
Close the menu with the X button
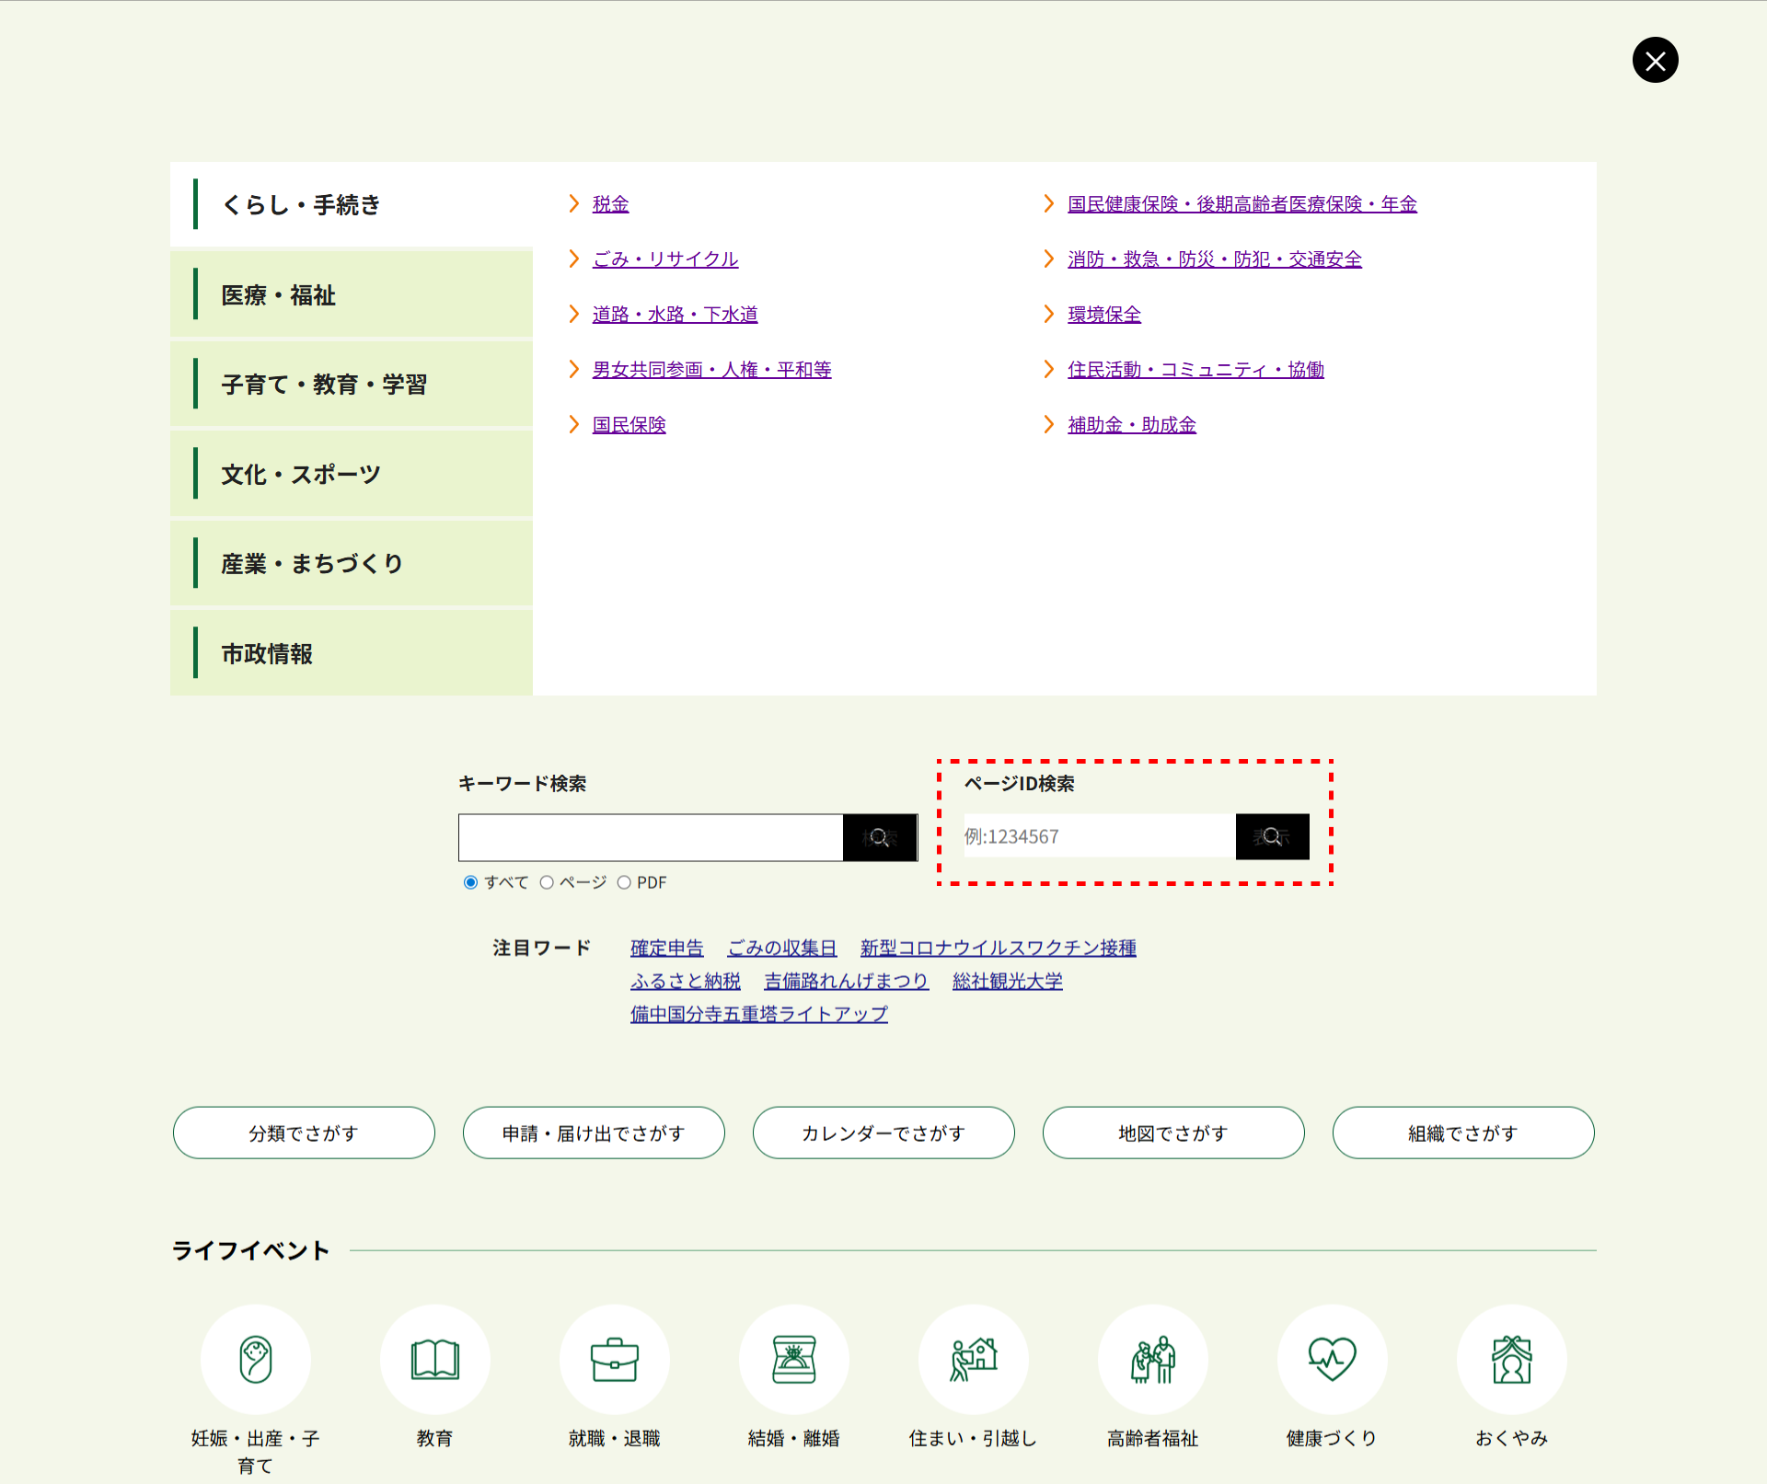[1655, 61]
